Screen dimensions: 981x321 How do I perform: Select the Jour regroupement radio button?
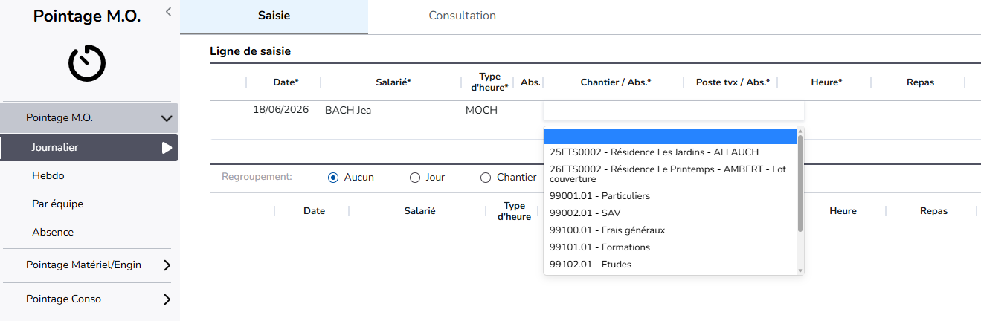pos(415,178)
